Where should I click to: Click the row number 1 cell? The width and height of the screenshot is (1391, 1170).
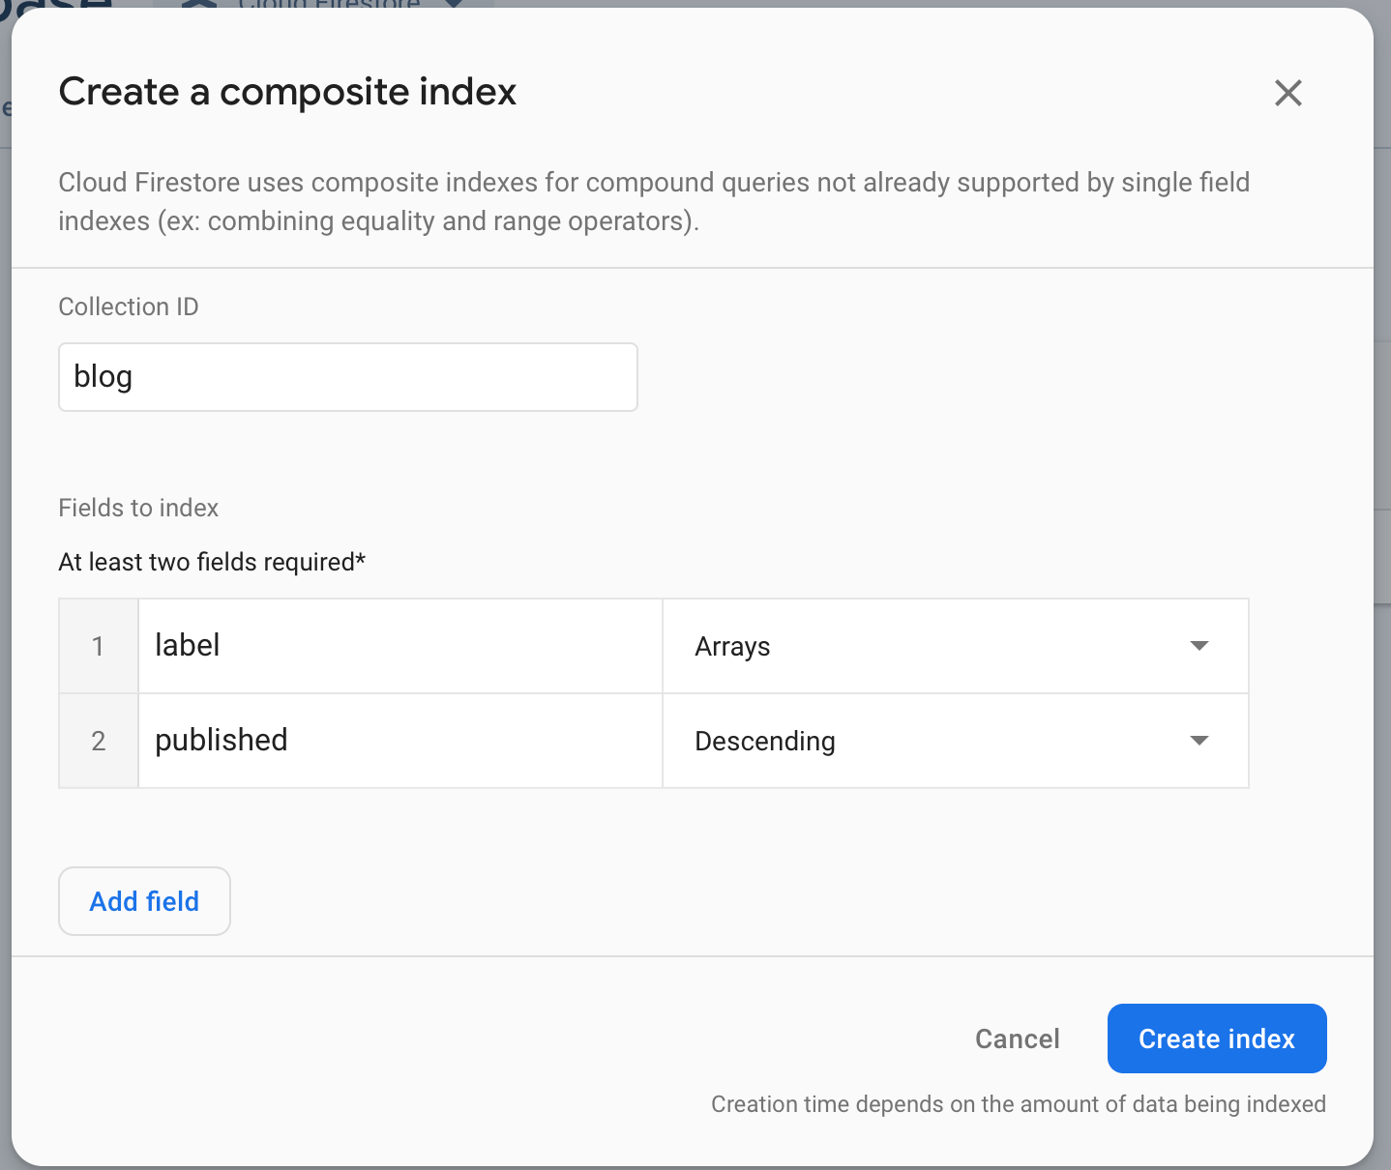(x=99, y=646)
